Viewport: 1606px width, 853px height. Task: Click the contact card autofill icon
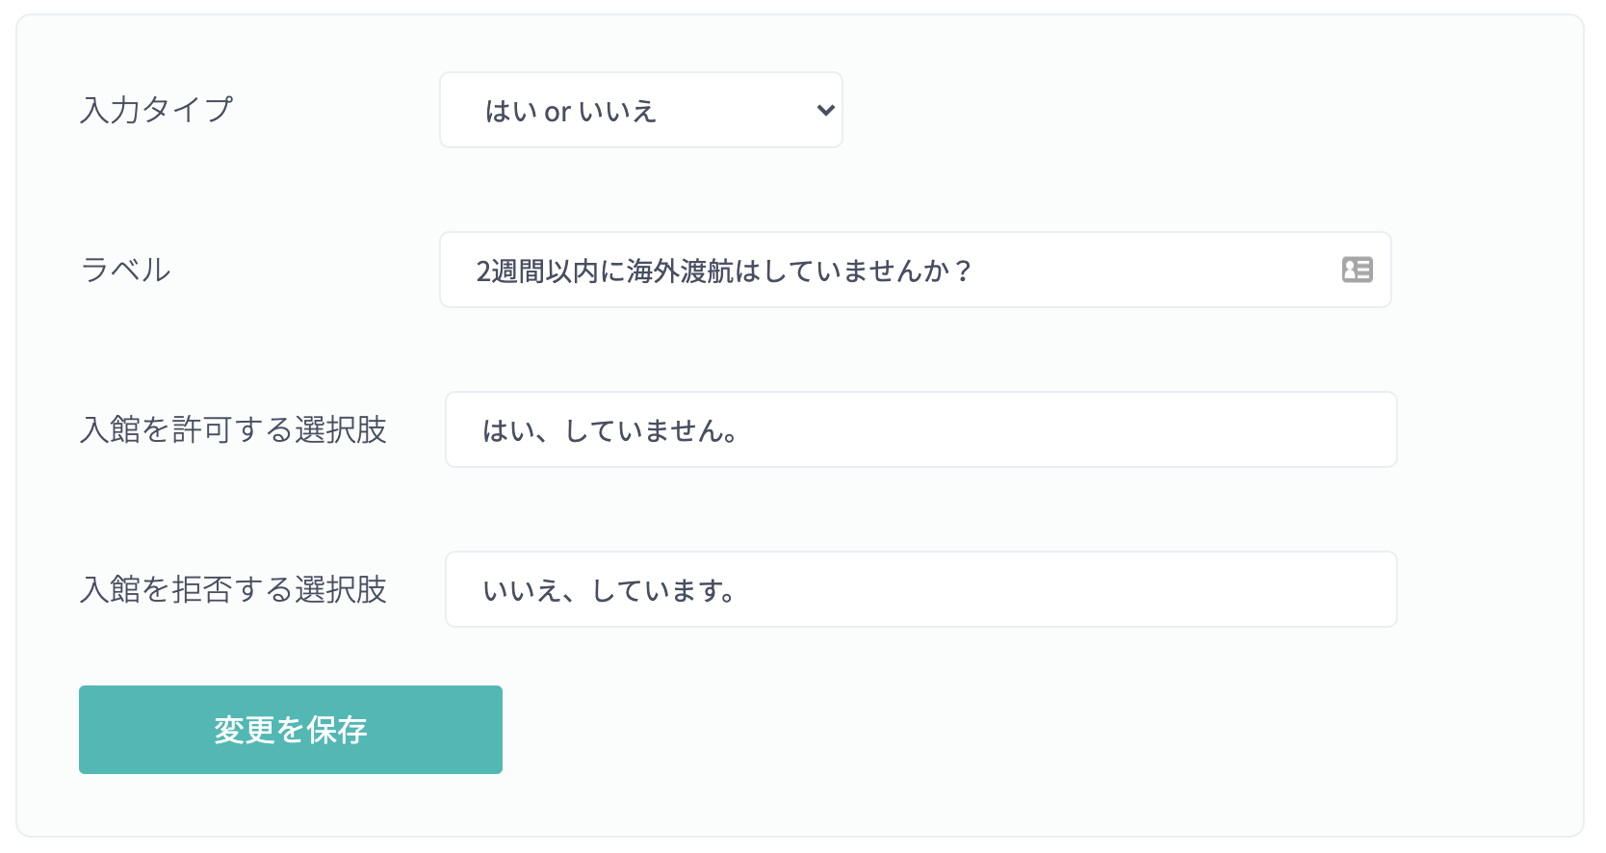[1357, 270]
